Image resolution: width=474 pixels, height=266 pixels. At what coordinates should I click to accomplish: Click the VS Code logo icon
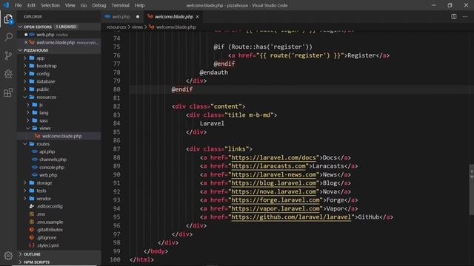tap(7, 5)
